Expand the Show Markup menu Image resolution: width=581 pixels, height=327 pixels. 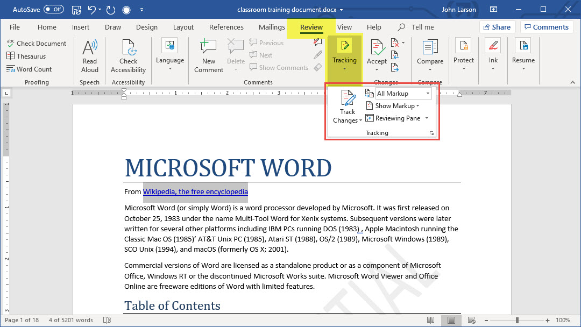[396, 106]
